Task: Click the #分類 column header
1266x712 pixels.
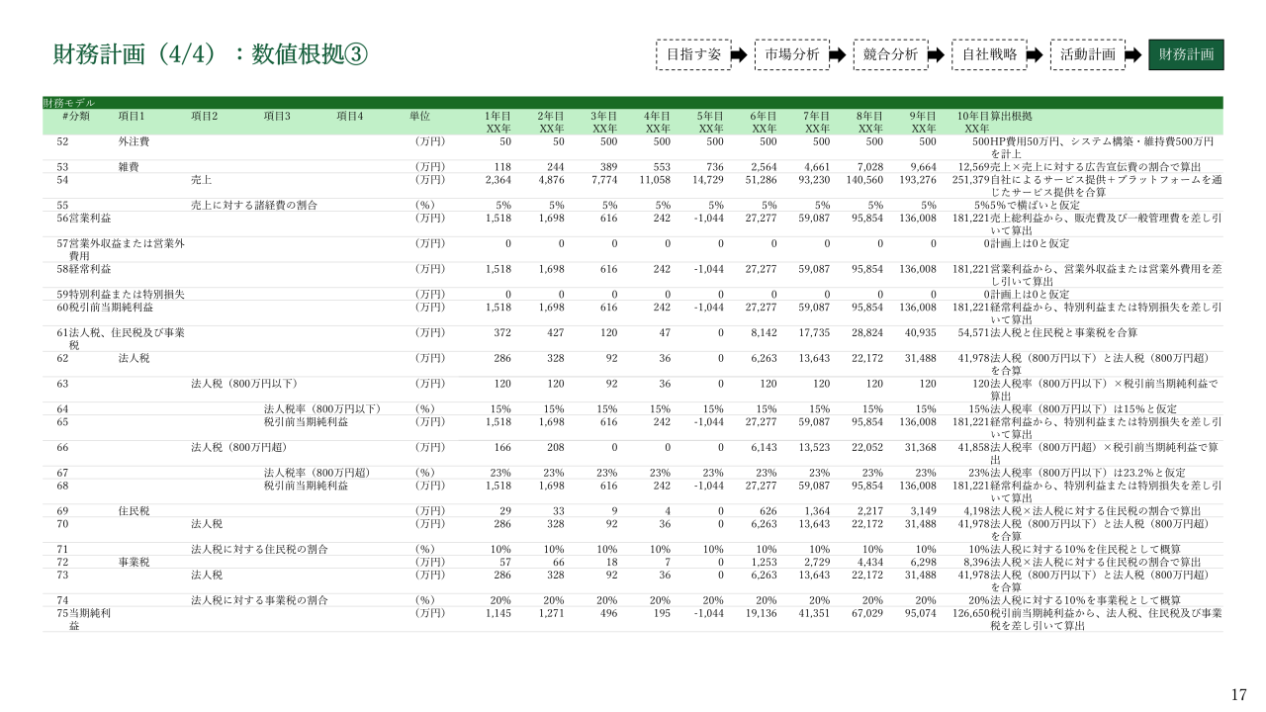Action: click(75, 116)
